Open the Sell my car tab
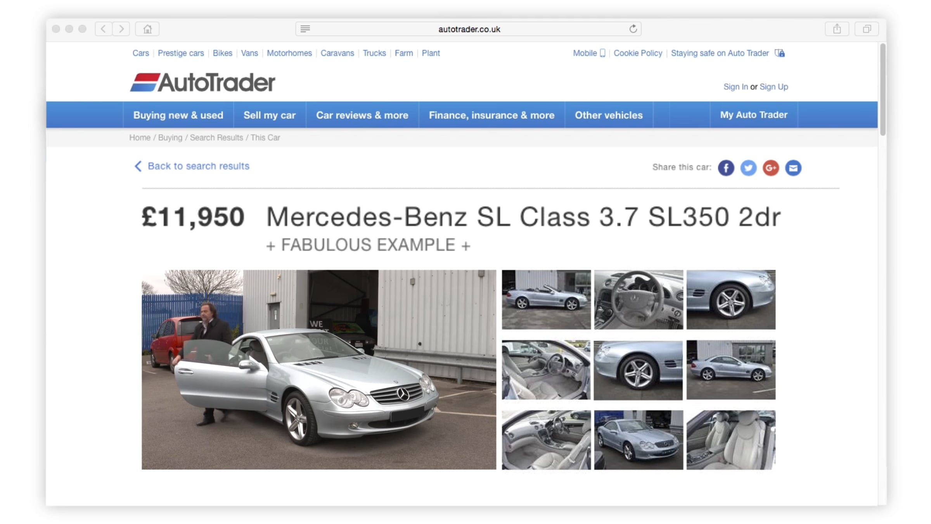This screenshot has height=524, width=931. tap(270, 115)
